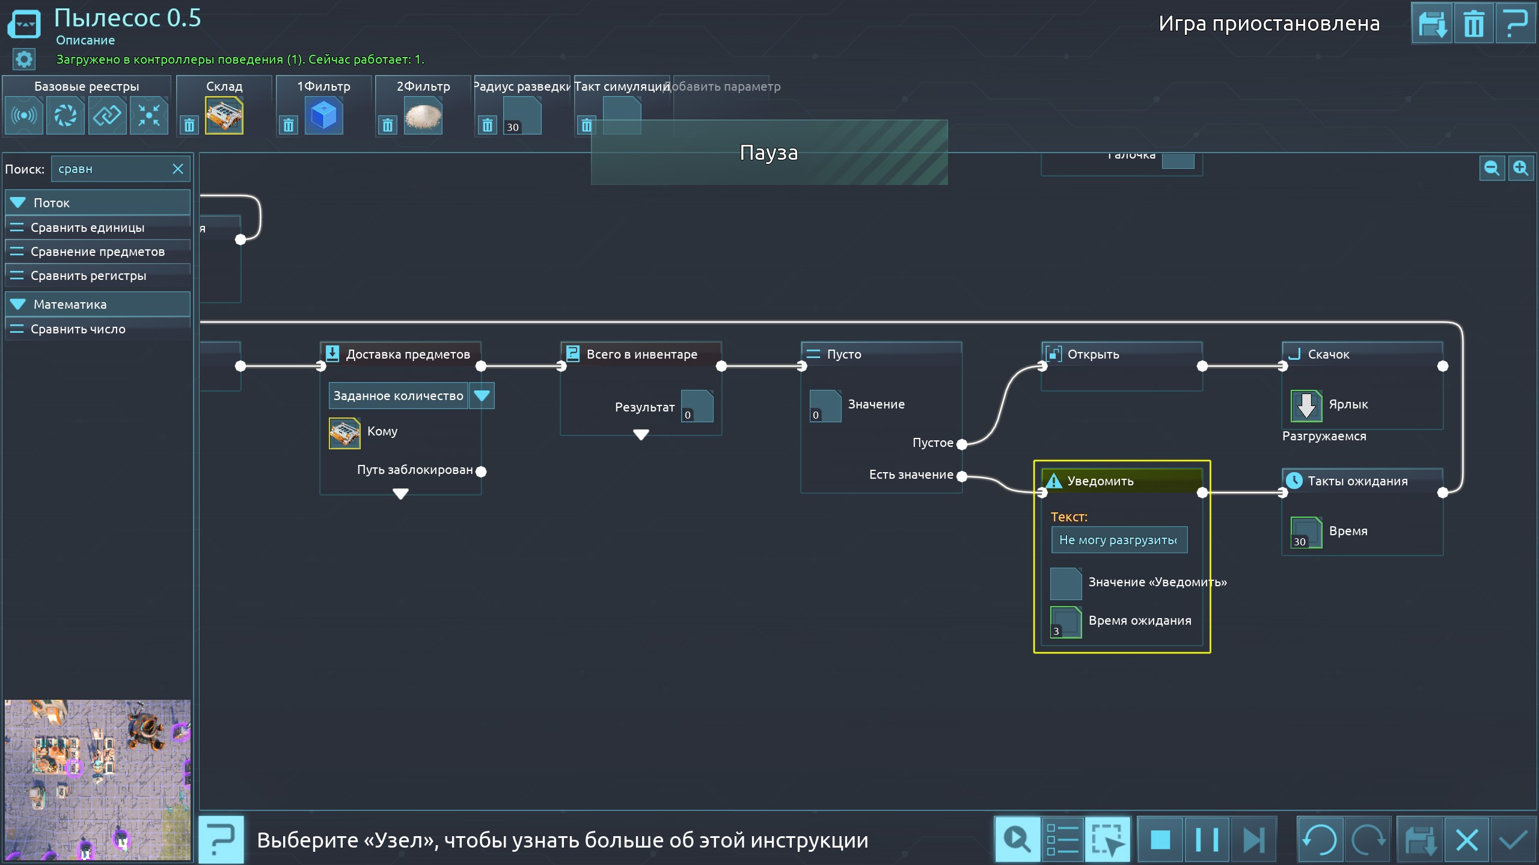Screen dimensions: 1539x865
Task: Click the step forward playback icon
Action: [x=1253, y=839]
